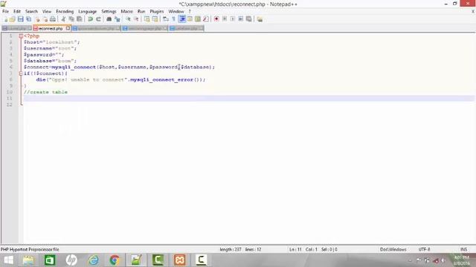Screen dimensions: 476x267
Task: Open the Search menu
Action: (x=31, y=12)
